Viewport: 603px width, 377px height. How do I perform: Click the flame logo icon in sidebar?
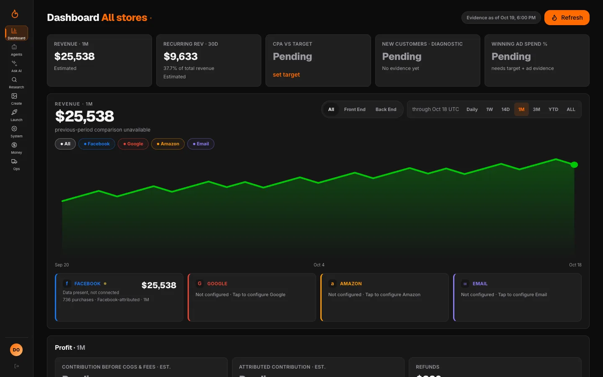click(15, 14)
